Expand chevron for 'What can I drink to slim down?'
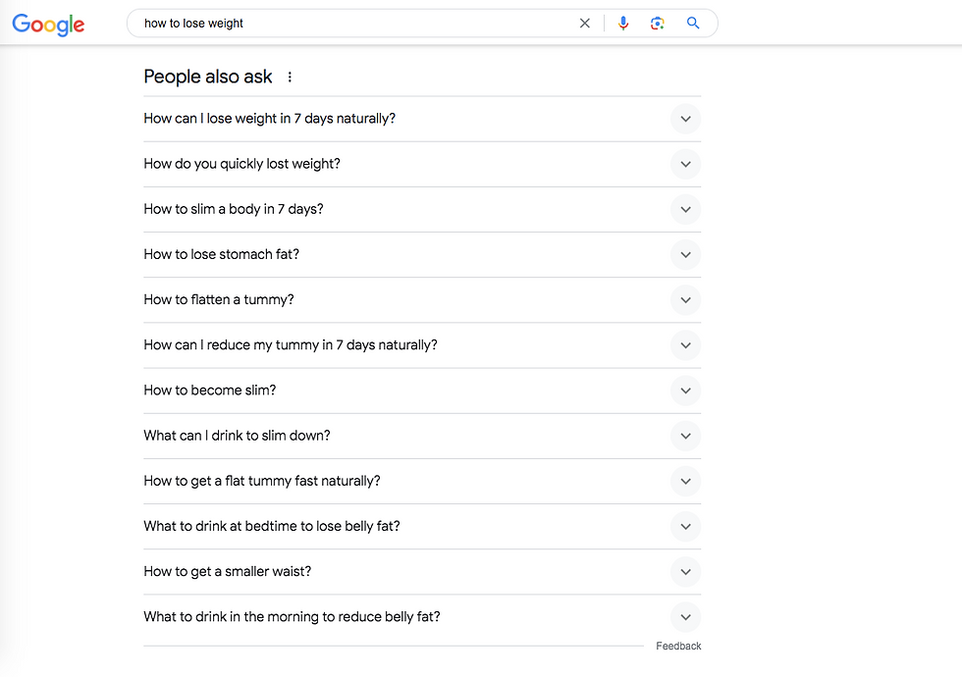The width and height of the screenshot is (962, 677). 685,436
